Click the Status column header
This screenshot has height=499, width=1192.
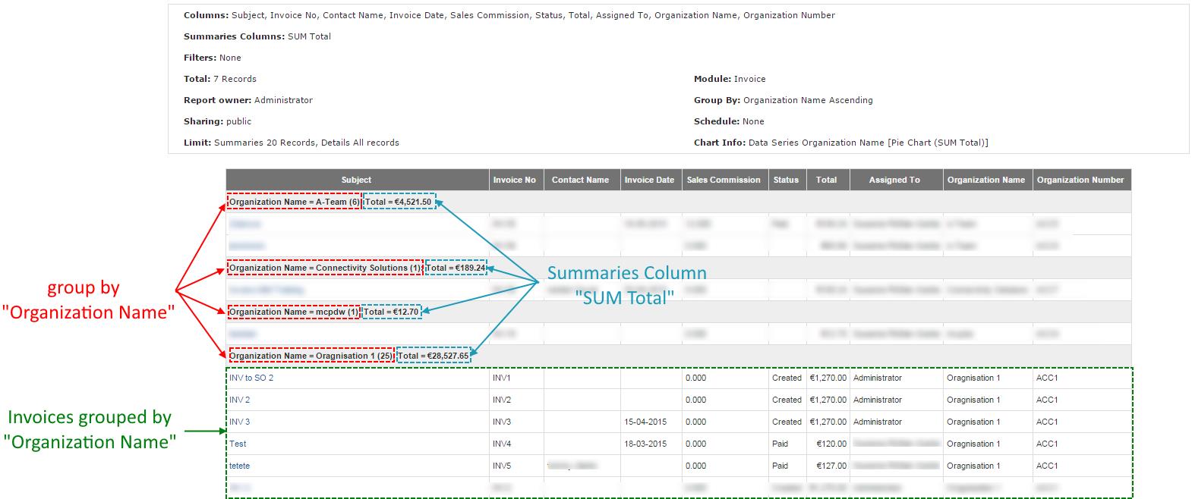point(786,180)
